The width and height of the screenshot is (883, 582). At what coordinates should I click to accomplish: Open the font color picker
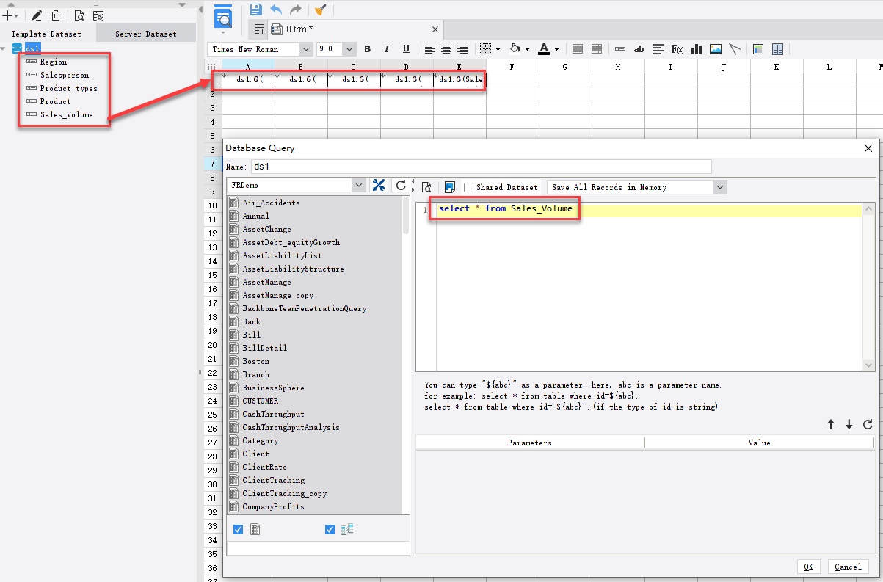pyautogui.click(x=556, y=49)
